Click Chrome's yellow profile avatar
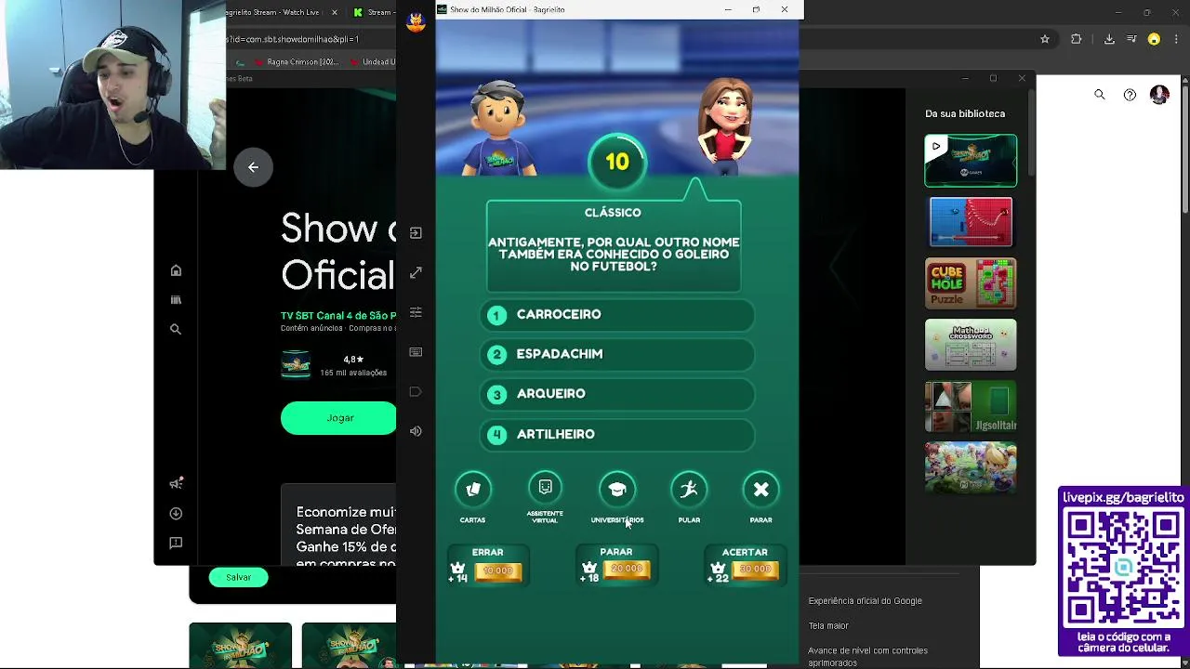The width and height of the screenshot is (1190, 669). [x=1154, y=39]
